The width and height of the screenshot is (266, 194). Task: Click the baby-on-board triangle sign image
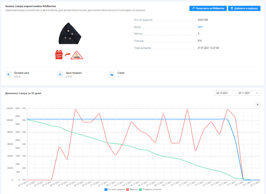pyautogui.click(x=77, y=55)
